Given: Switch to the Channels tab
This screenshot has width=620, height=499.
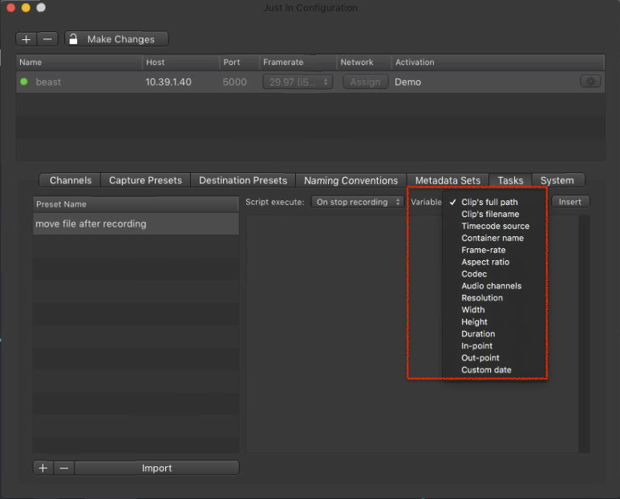Looking at the screenshot, I should click(x=71, y=180).
